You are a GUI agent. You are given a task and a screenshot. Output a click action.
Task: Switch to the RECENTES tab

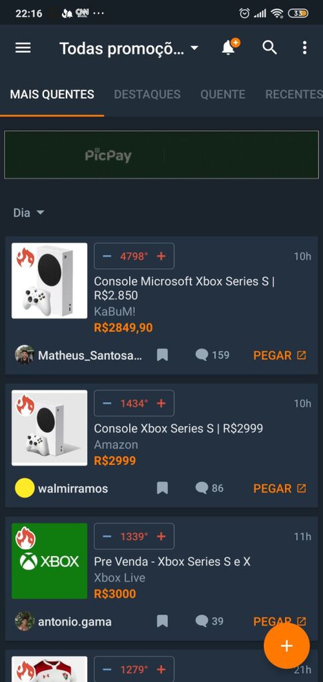point(294,94)
